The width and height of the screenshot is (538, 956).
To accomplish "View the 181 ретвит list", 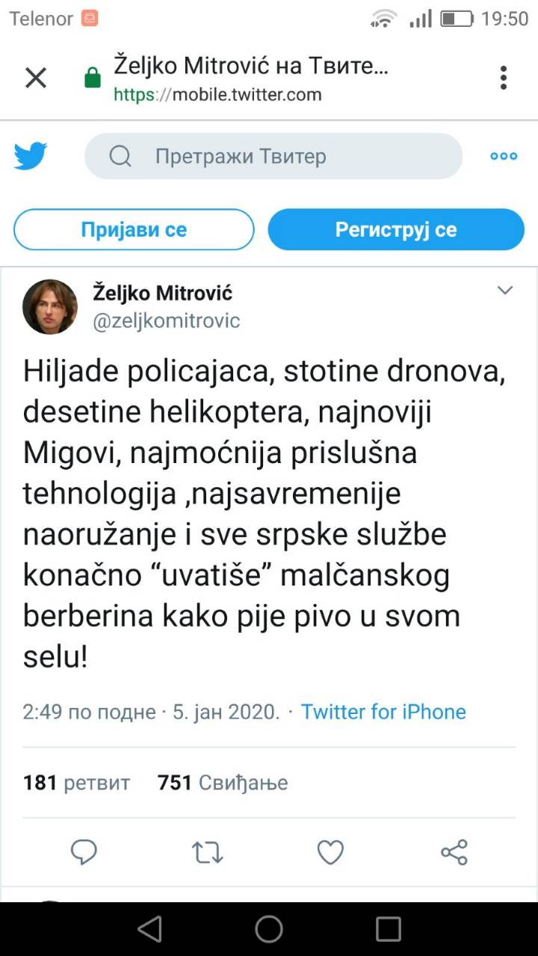I will (x=76, y=782).
